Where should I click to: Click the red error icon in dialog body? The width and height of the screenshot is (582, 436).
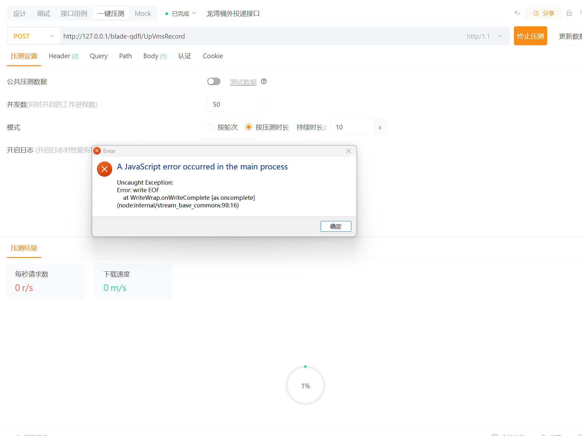point(105,169)
